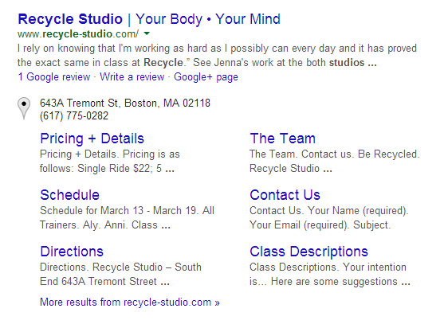Select the Write a review link

(132, 77)
